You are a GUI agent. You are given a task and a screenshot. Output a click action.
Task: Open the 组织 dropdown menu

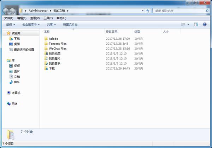coord(11,24)
